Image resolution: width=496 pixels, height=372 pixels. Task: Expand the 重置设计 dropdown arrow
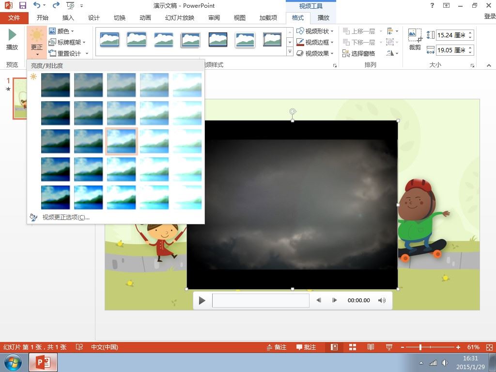[87, 53]
